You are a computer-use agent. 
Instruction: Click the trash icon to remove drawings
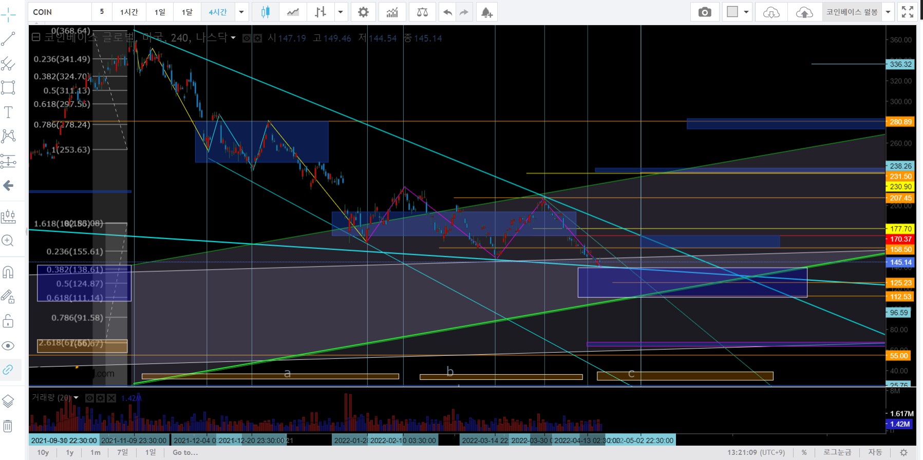[x=8, y=426]
